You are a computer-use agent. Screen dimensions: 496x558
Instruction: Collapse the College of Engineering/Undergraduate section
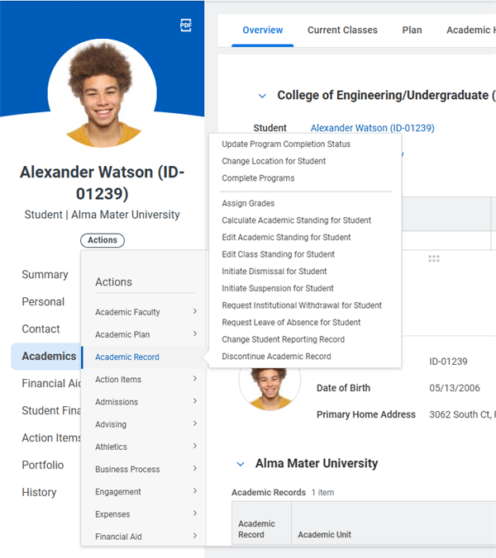tap(262, 96)
